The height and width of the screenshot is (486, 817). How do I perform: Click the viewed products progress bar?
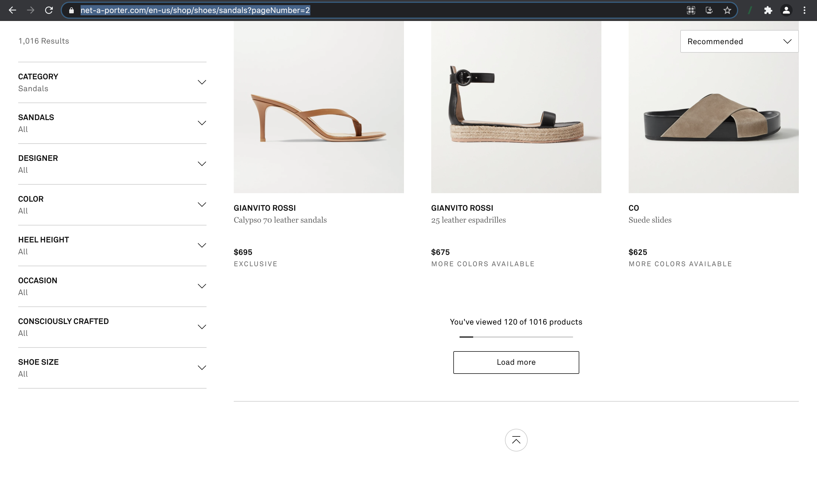coord(516,337)
